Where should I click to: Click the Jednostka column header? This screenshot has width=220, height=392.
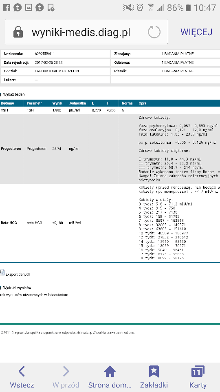tap(77, 103)
